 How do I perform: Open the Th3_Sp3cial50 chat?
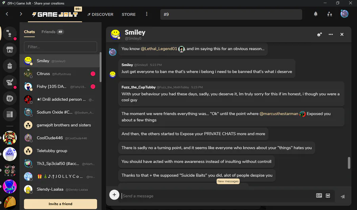tap(59, 164)
